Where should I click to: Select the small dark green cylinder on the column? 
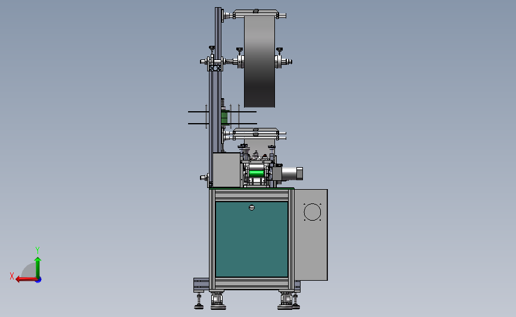tap(224, 117)
